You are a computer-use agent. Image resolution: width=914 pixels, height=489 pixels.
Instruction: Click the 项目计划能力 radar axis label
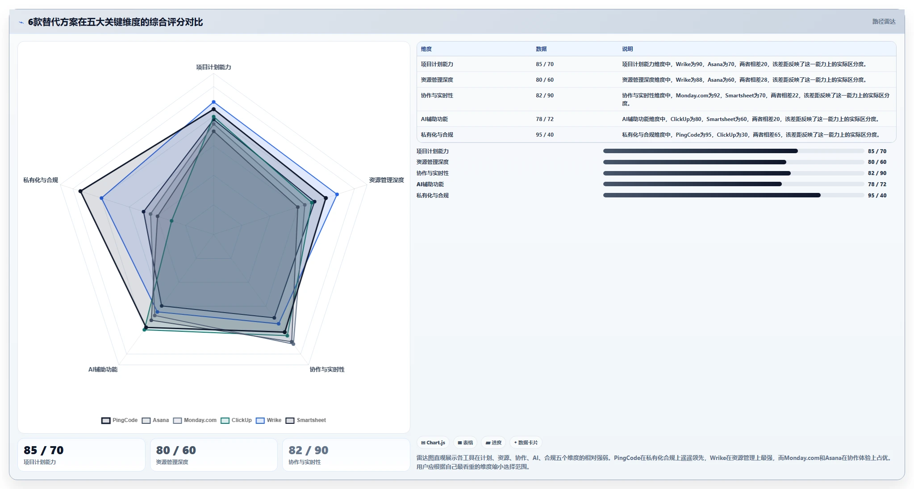pos(213,67)
